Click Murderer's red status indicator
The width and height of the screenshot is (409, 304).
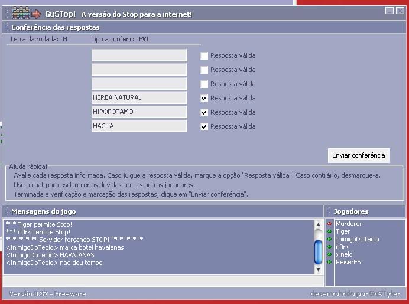click(x=329, y=224)
